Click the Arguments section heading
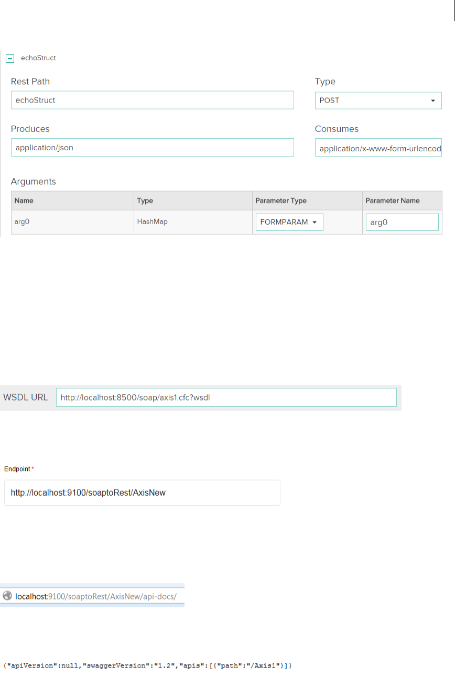The image size is (455, 679). [33, 182]
